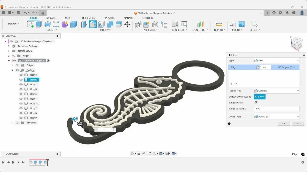
Task: Click the ViewCube orientation cube
Action: (297, 44)
